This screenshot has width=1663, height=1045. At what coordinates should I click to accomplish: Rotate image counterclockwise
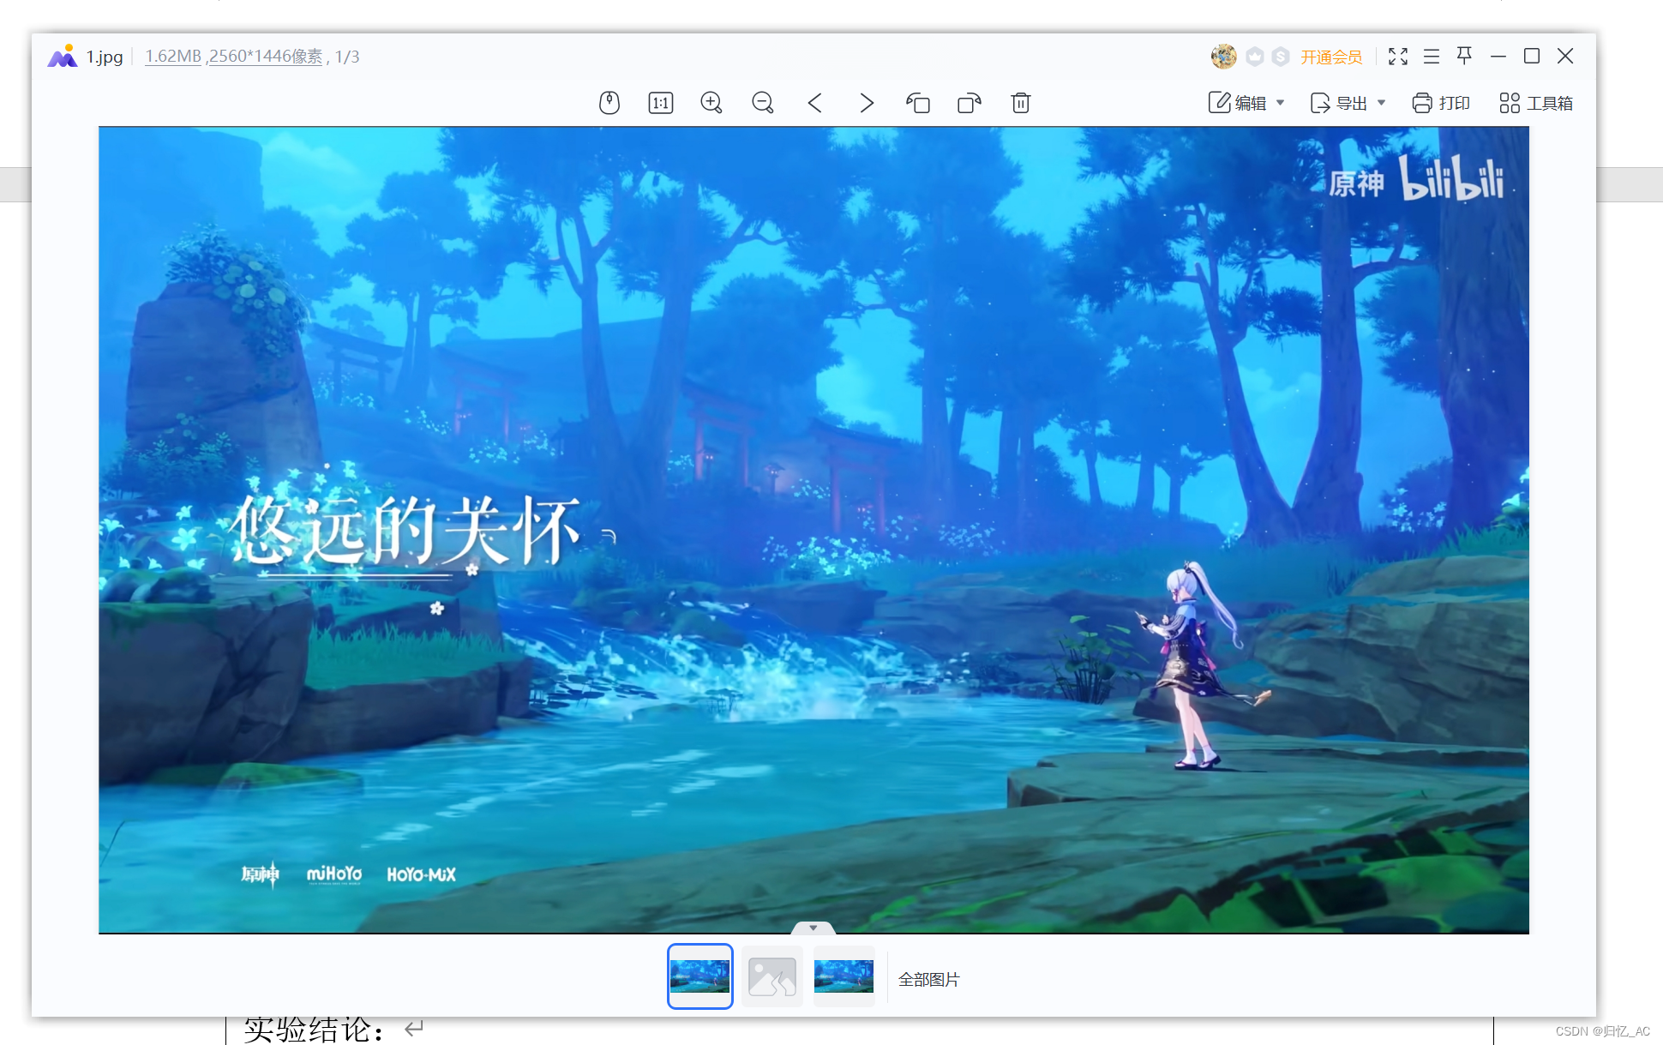pyautogui.click(x=918, y=103)
